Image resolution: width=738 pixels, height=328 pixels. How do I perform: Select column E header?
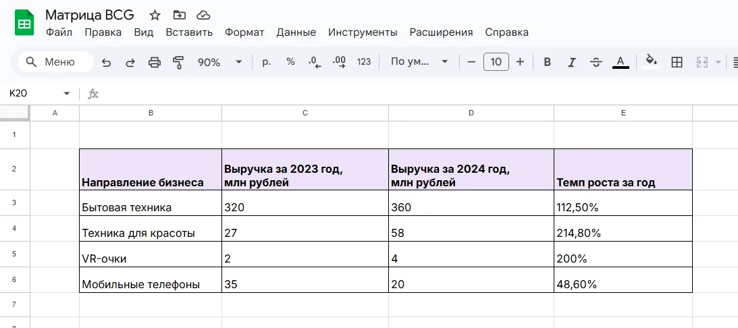coord(623,113)
